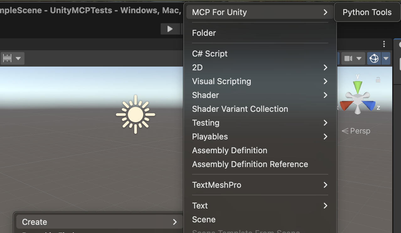Open the dropdown beside the waveform icon

click(18, 58)
